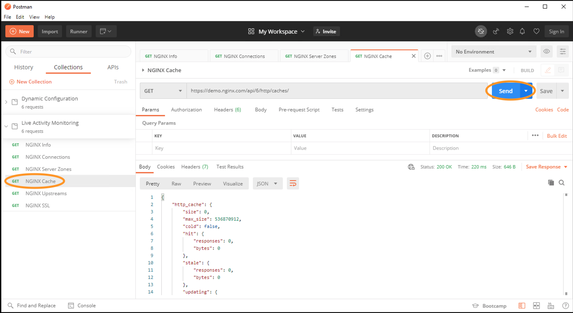Toggle the environment quick look eye icon
The width and height of the screenshot is (573, 313).
pos(547,51)
